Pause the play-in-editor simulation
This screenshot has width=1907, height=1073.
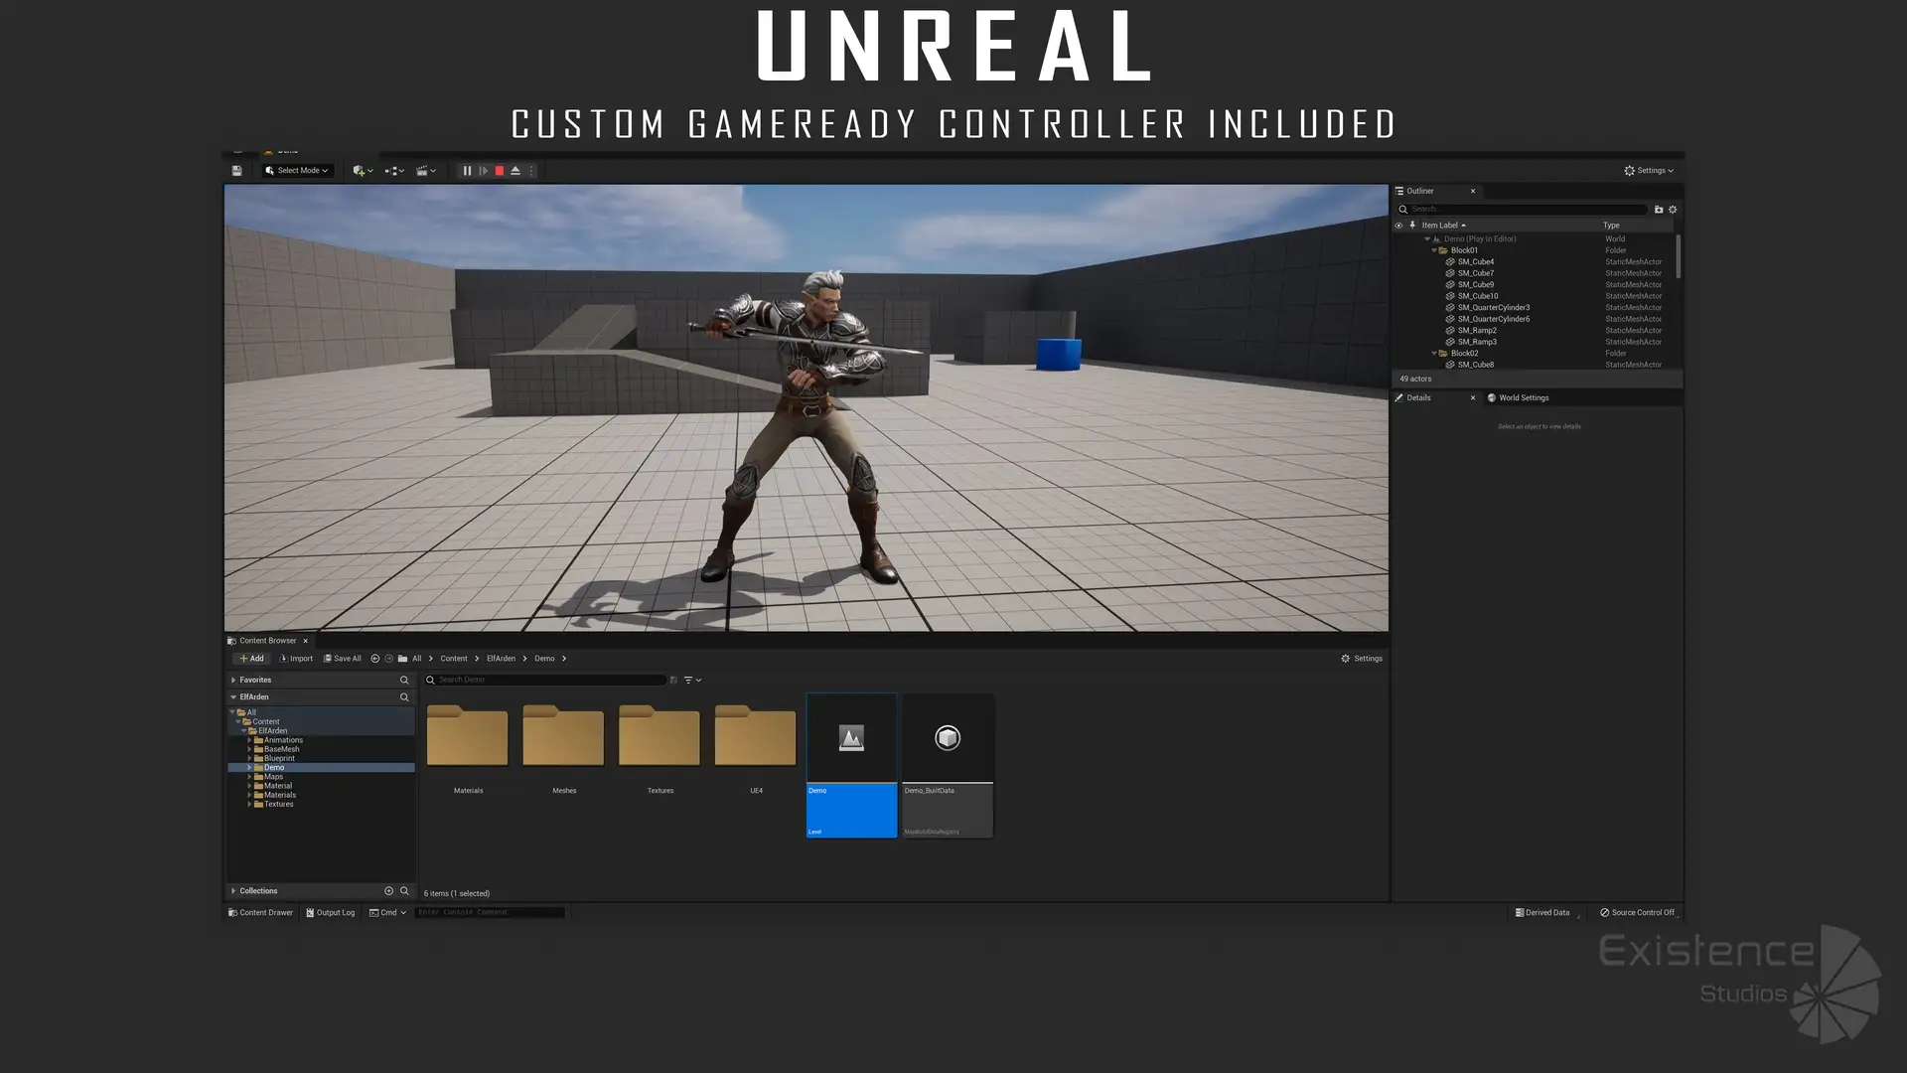[x=467, y=171]
